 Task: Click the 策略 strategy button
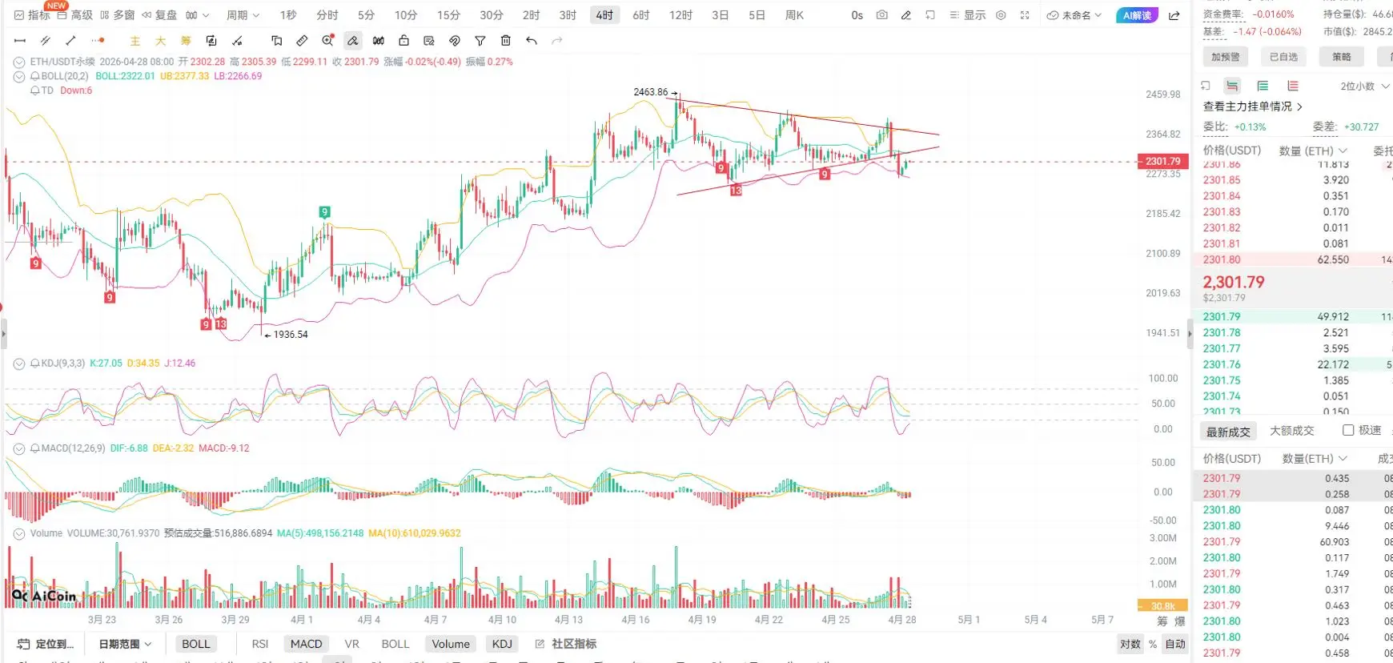click(x=1342, y=57)
